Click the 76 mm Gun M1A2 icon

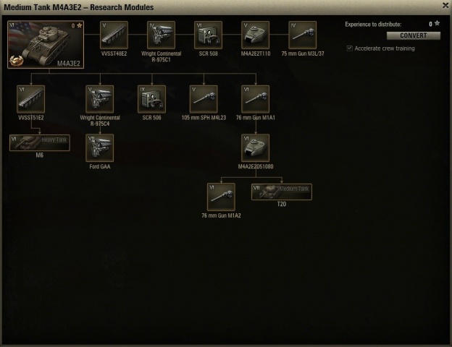[x=221, y=197]
